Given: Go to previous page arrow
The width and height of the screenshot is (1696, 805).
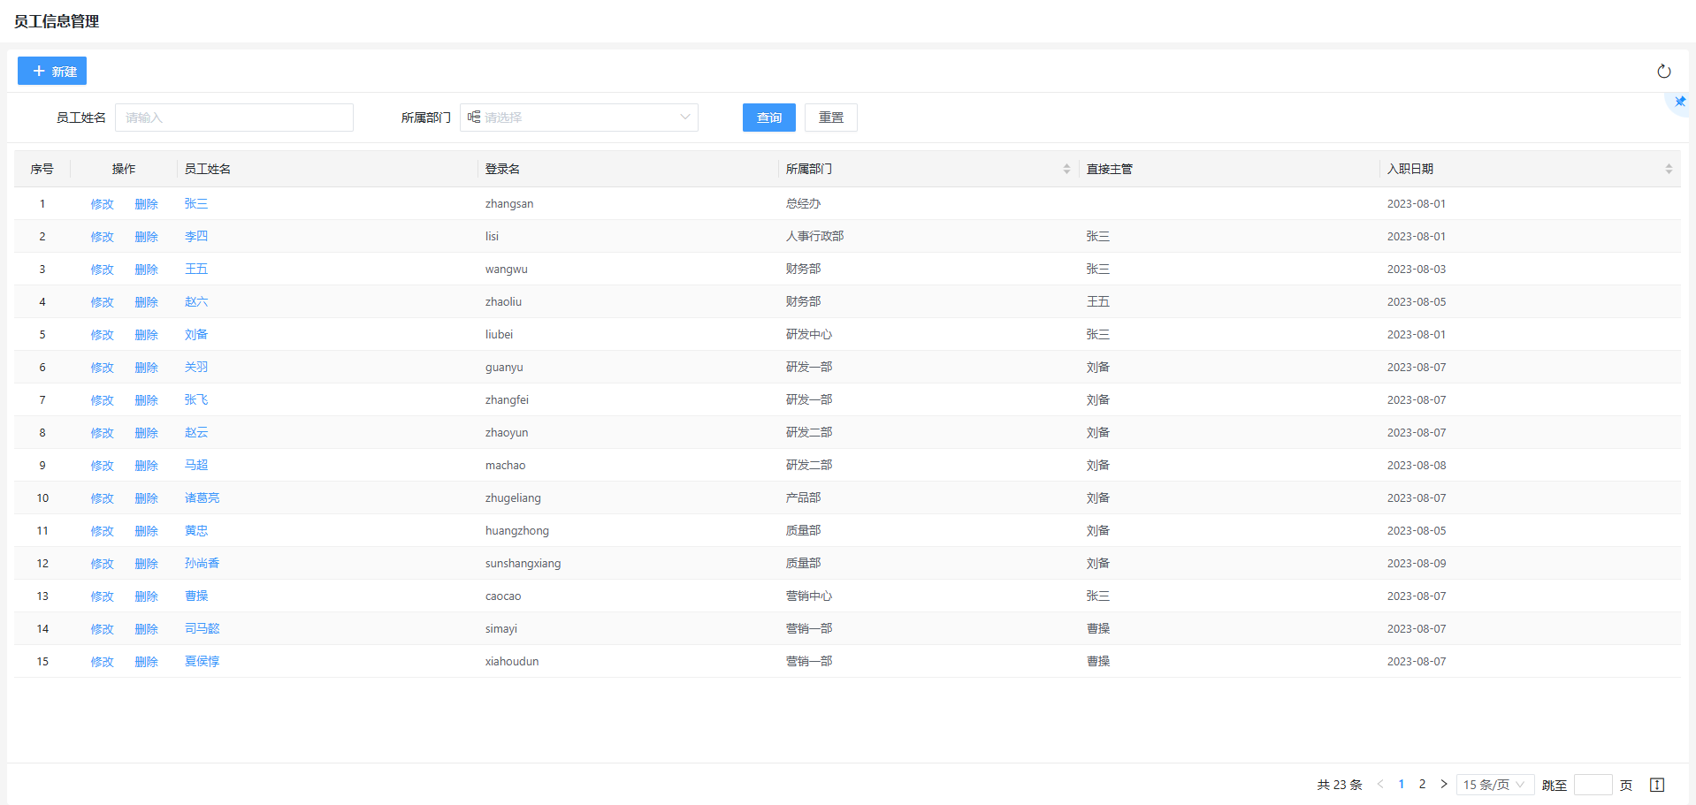Looking at the screenshot, I should coord(1380,784).
